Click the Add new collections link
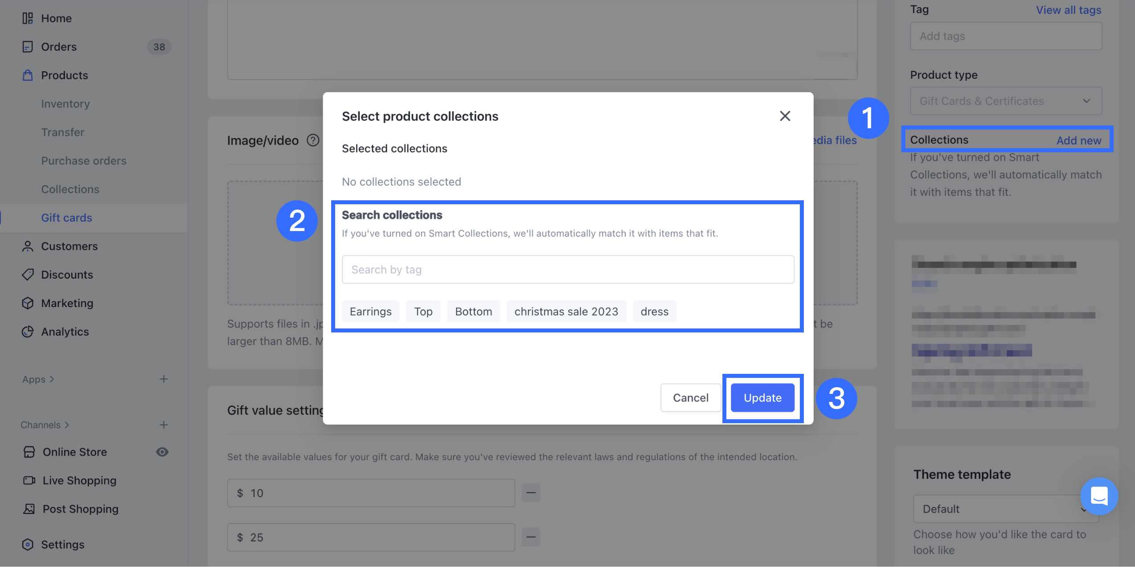 point(1078,140)
